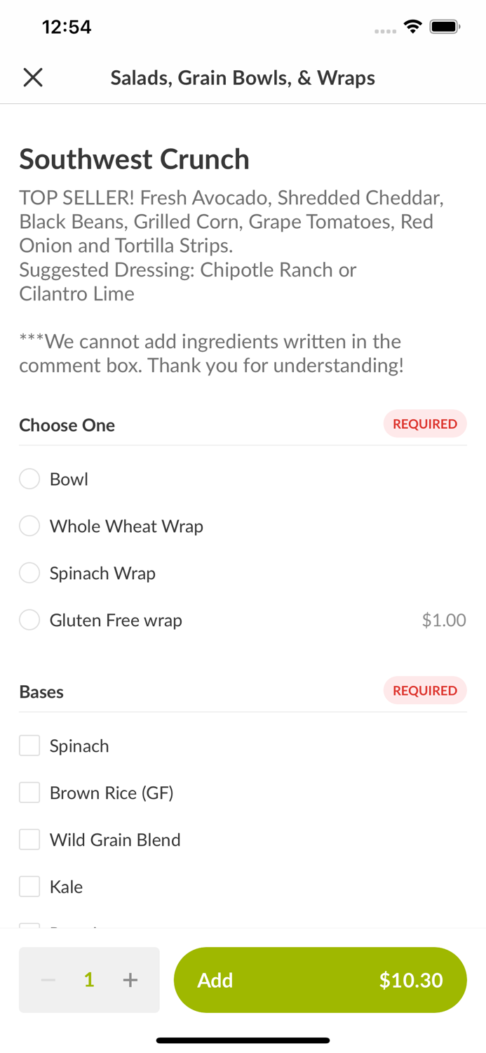The height and width of the screenshot is (1053, 486).
Task: Tap the Southwest Crunch heading
Action: (x=135, y=159)
